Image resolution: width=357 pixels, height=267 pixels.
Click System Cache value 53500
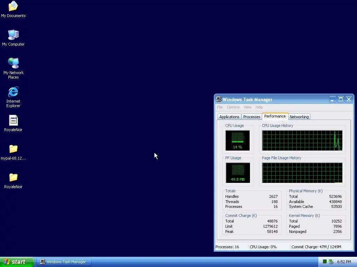point(336,207)
